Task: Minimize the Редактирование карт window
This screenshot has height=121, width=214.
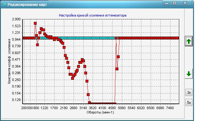Action: click(167, 3)
